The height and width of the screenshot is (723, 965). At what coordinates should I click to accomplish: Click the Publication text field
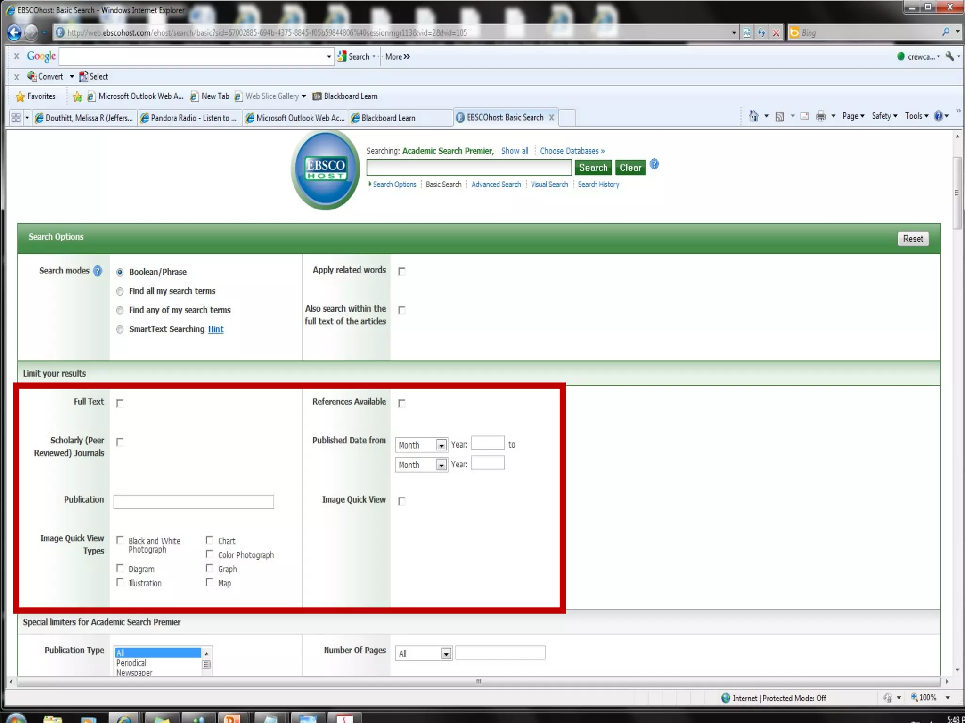point(194,502)
